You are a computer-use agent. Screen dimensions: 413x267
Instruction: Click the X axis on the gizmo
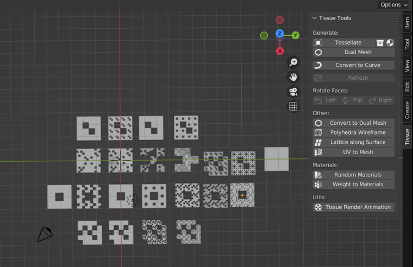(280, 52)
